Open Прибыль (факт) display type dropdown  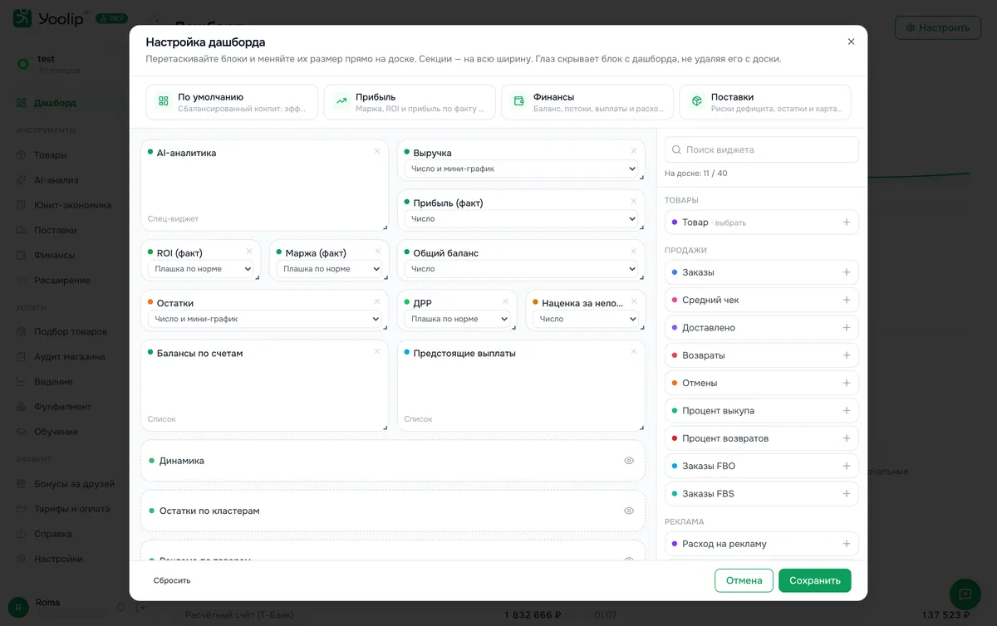coord(521,219)
